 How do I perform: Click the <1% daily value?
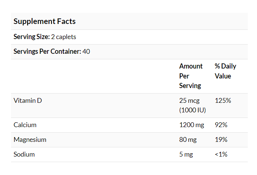point(221,154)
